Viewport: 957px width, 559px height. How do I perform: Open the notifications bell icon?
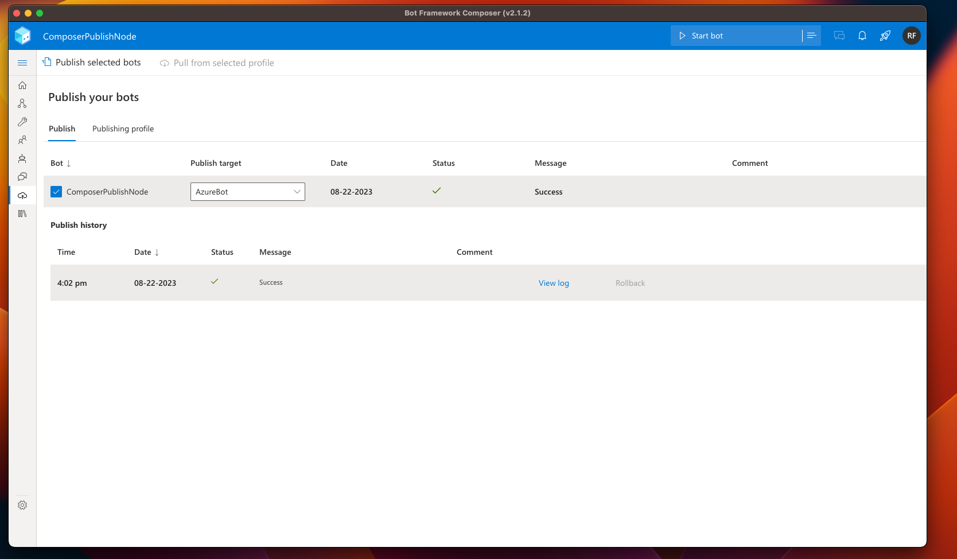862,35
